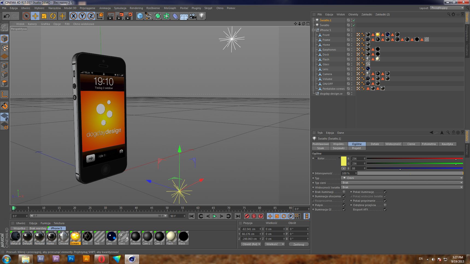Click the yellow Kolor swatch
This screenshot has height=264, width=470.
click(344, 161)
